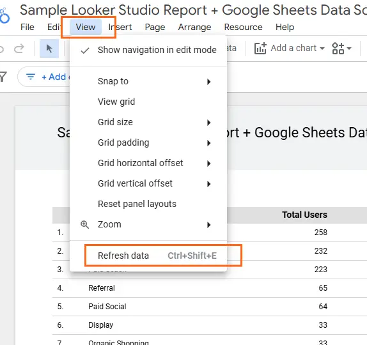Open the Add a chart dropdown arrow
Screen dimensions: 367x345
coord(322,49)
